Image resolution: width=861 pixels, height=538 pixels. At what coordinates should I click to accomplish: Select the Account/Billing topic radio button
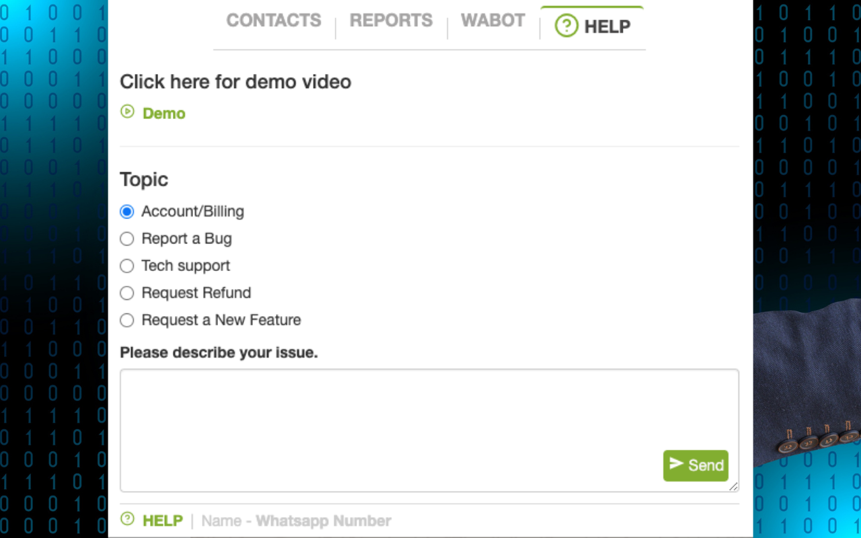point(127,212)
